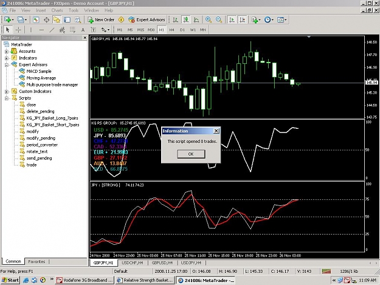
Task: Select the text label tool
Action: coord(93,30)
